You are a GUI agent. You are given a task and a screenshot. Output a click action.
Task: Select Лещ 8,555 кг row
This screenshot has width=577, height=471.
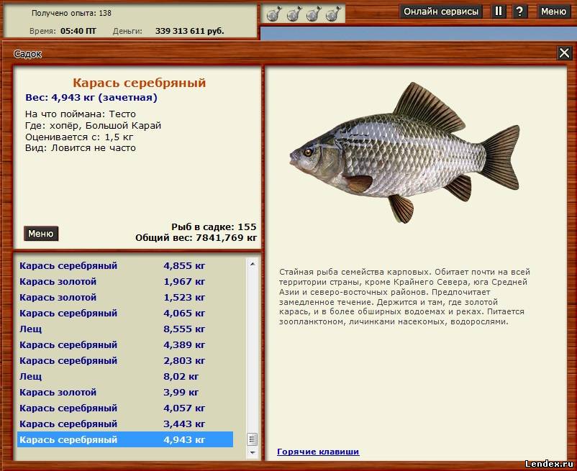[125, 329]
